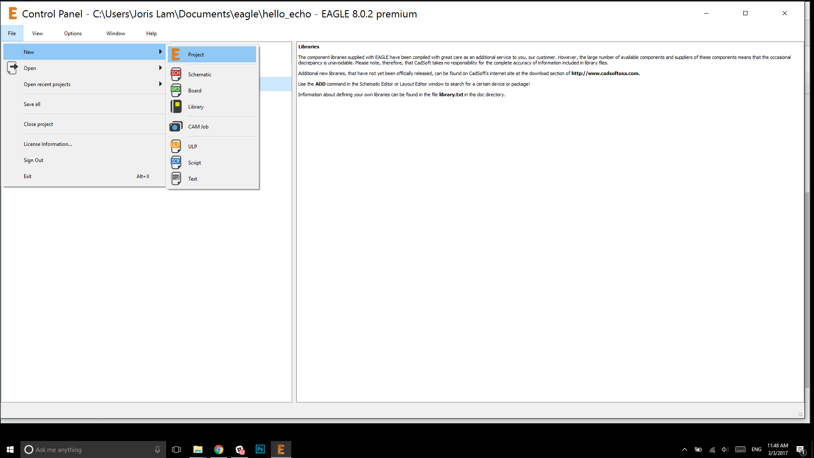Expand the New submenu arrow
814x458 pixels.
(160, 52)
